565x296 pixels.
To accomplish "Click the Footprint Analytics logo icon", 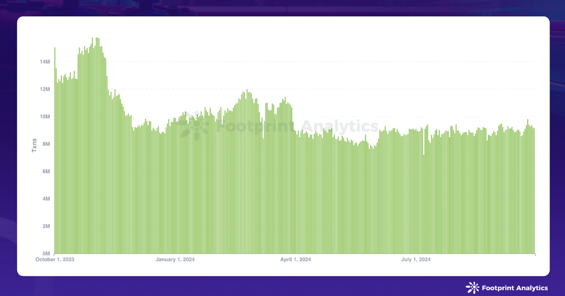I will point(473,288).
